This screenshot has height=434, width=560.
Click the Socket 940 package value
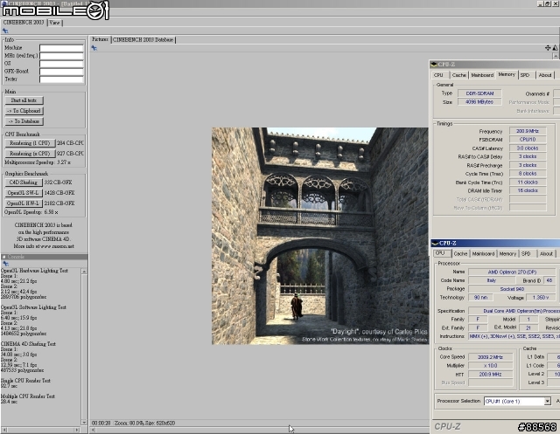[512, 289]
